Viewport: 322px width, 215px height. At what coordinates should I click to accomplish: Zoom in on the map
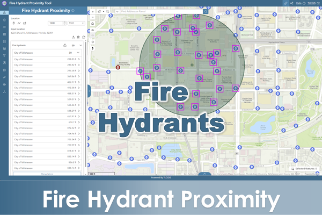coord(93,12)
